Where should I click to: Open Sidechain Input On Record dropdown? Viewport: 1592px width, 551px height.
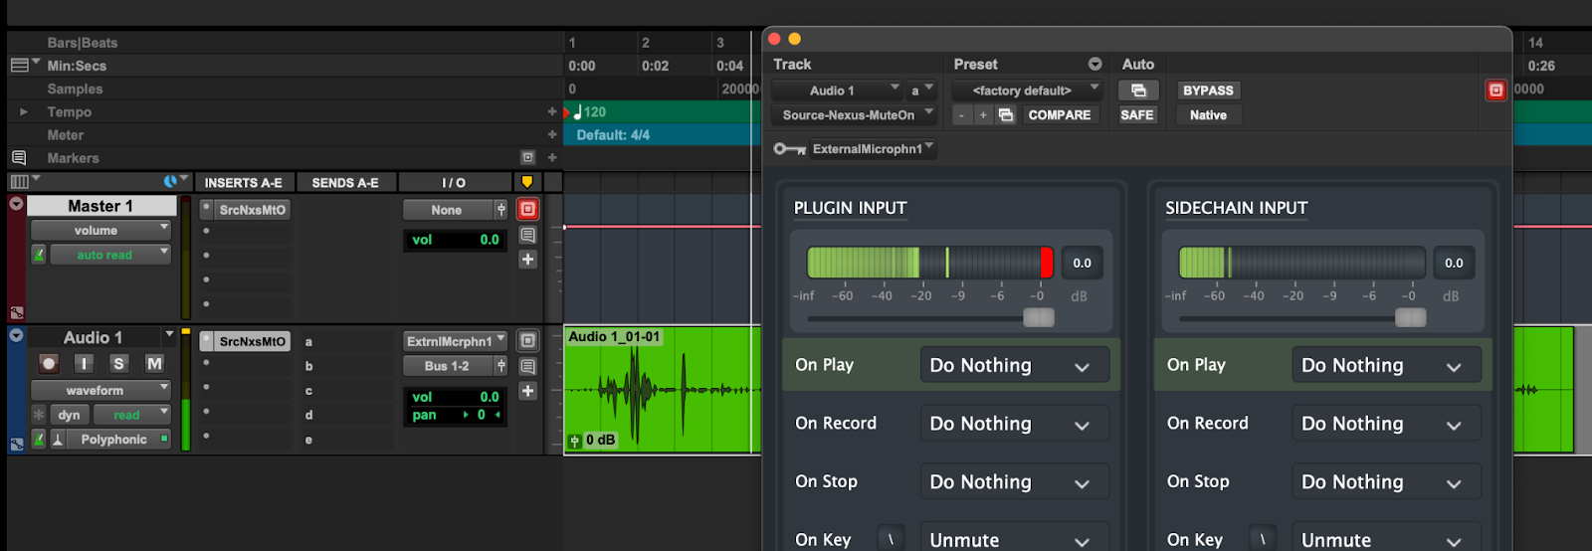point(1385,424)
